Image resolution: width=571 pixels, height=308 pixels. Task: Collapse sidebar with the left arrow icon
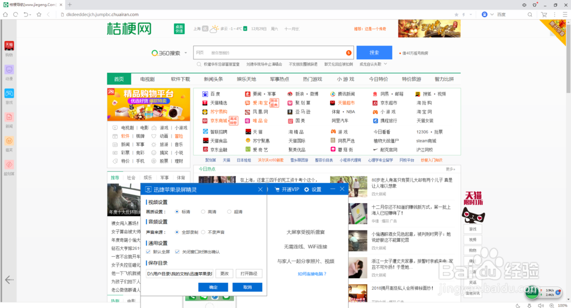pyautogui.click(x=9, y=279)
